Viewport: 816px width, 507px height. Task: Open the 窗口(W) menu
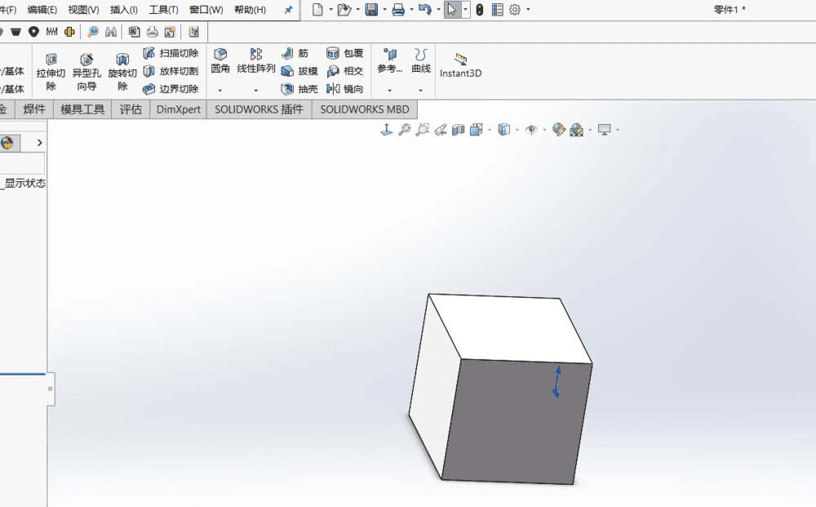(x=206, y=10)
